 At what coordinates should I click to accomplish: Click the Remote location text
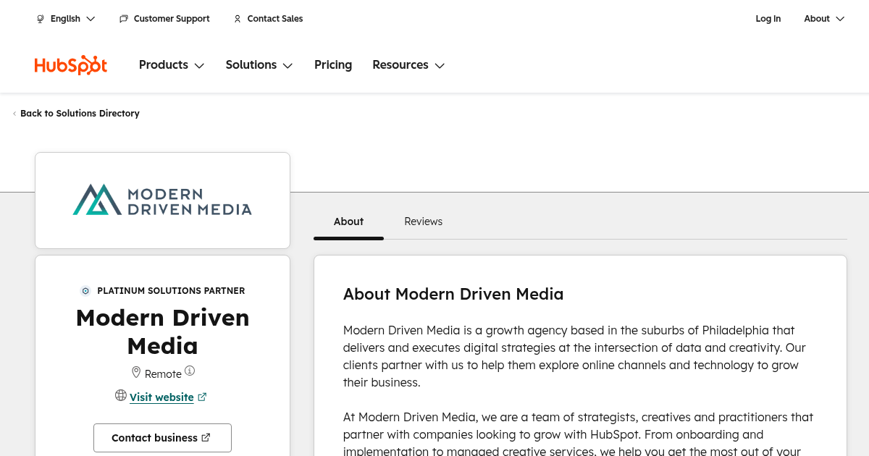163,373
